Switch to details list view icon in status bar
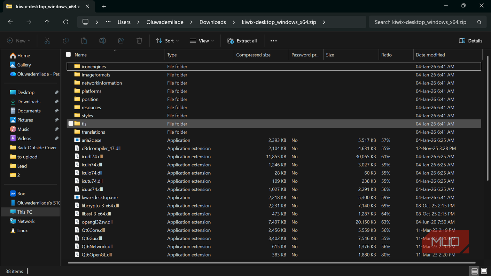The width and height of the screenshot is (491, 276). pyautogui.click(x=474, y=271)
